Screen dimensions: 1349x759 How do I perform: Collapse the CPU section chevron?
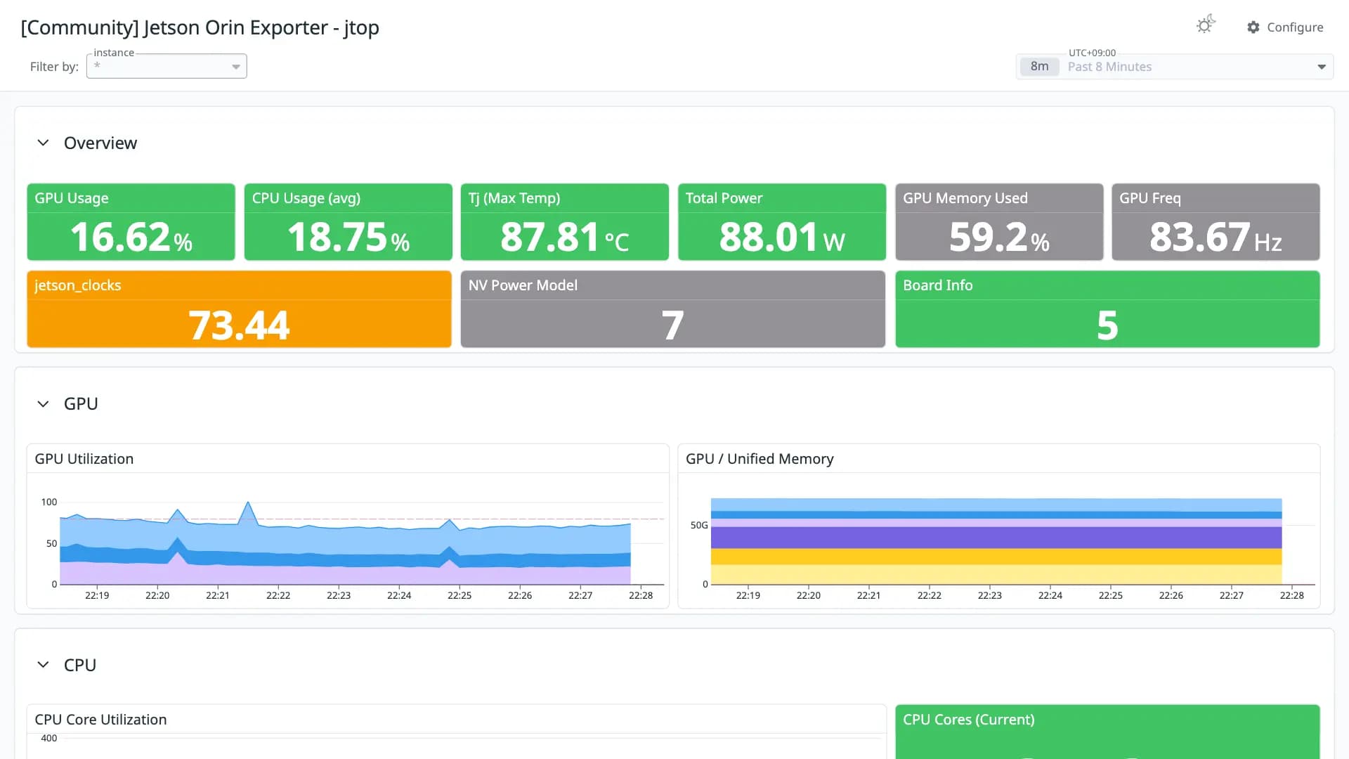click(43, 665)
